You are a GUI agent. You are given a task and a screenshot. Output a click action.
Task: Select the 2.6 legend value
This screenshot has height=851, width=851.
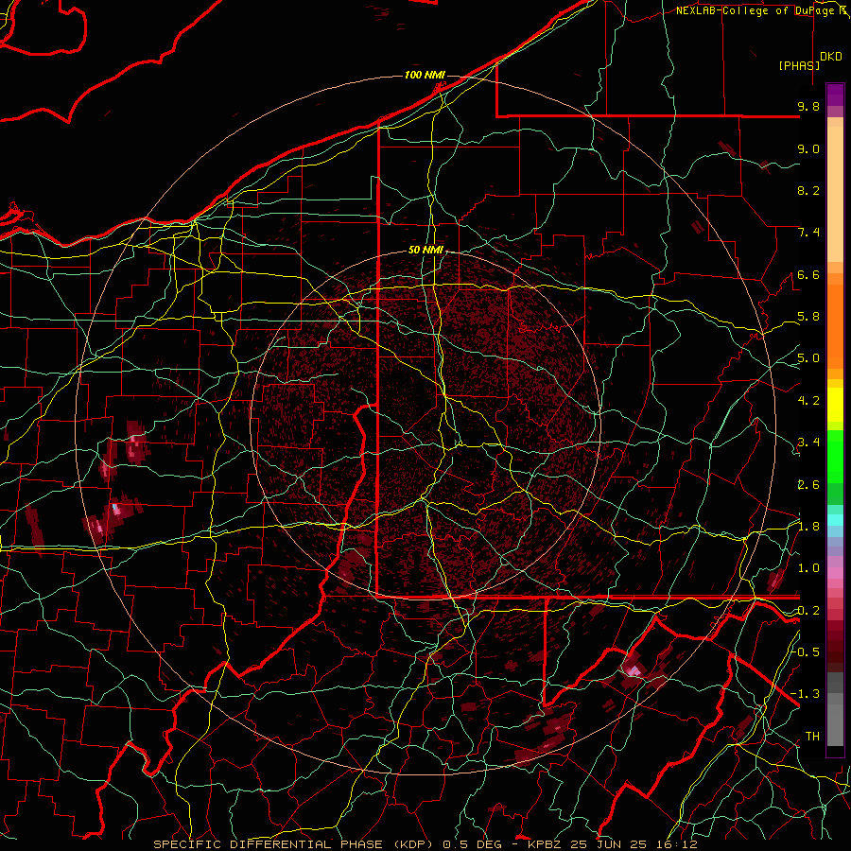pyautogui.click(x=808, y=485)
